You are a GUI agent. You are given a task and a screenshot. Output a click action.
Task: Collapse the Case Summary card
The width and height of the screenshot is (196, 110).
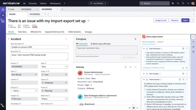144,49
